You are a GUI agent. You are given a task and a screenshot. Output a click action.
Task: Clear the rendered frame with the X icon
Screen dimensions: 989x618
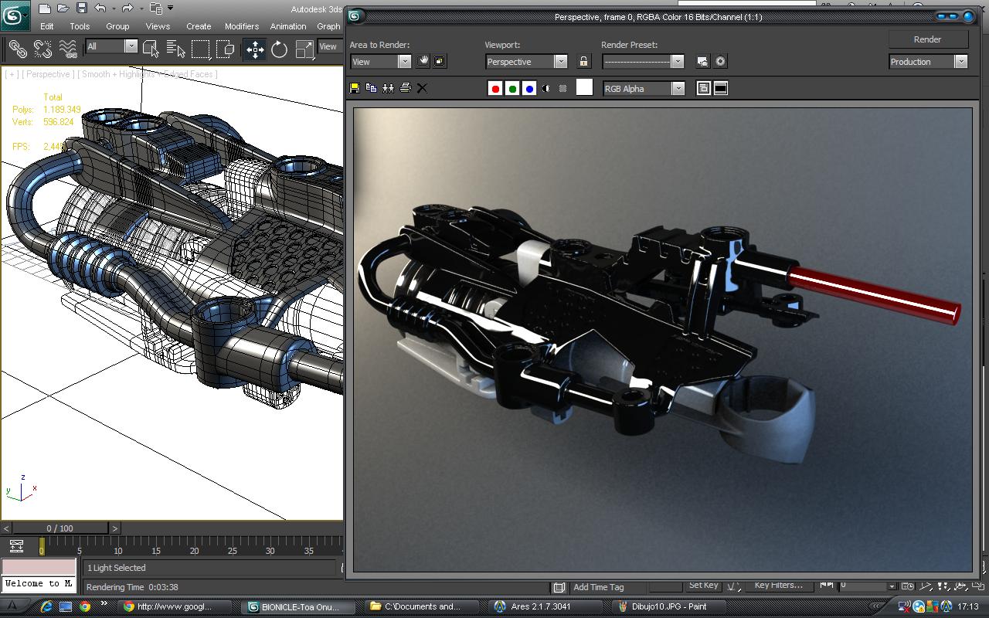click(x=422, y=88)
